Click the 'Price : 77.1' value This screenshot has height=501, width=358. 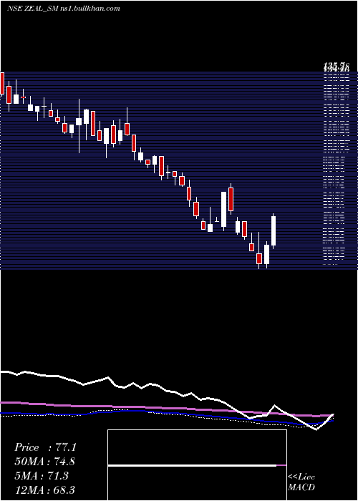45,447
